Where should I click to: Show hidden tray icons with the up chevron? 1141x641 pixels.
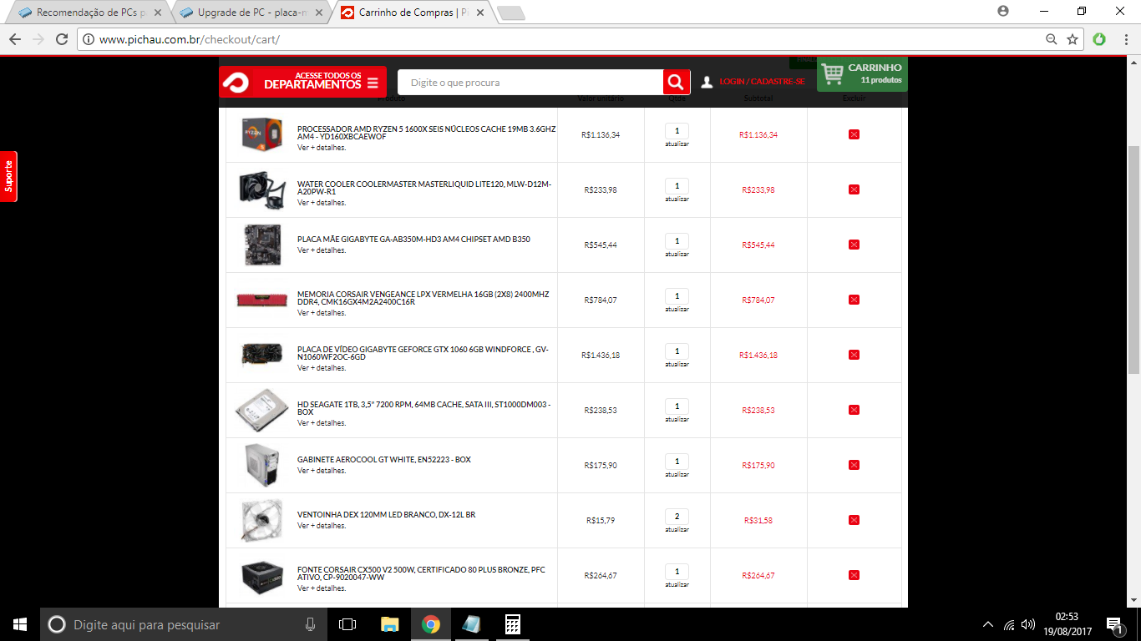click(988, 624)
